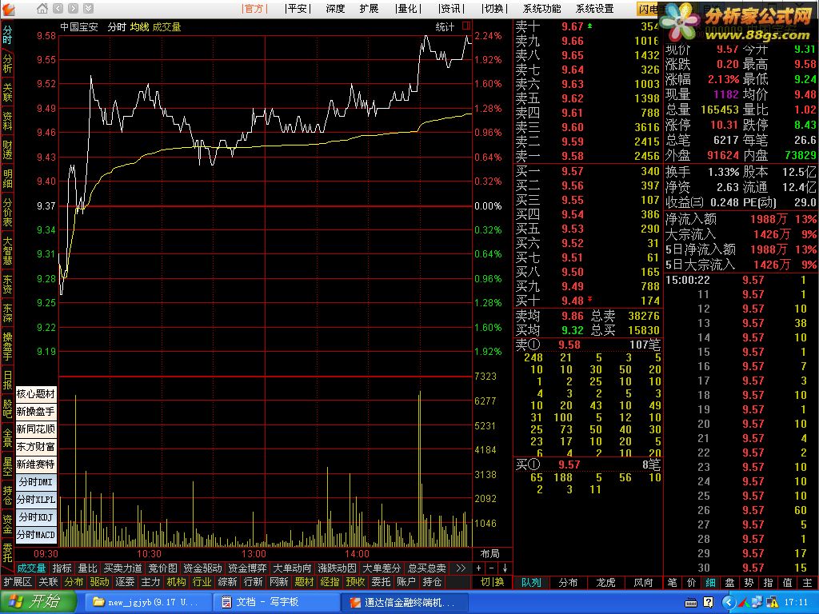Image resolution: width=819 pixels, height=614 pixels.
Task: Click the 统计 button above the chart
Action: (445, 26)
